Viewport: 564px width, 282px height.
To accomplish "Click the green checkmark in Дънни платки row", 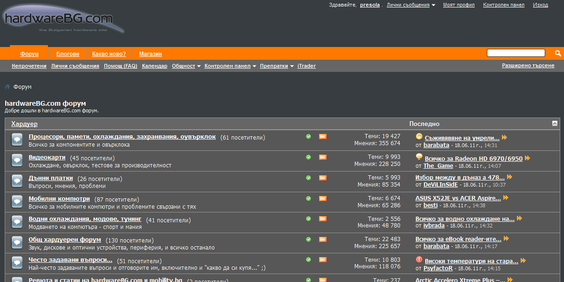I will click(x=308, y=178).
